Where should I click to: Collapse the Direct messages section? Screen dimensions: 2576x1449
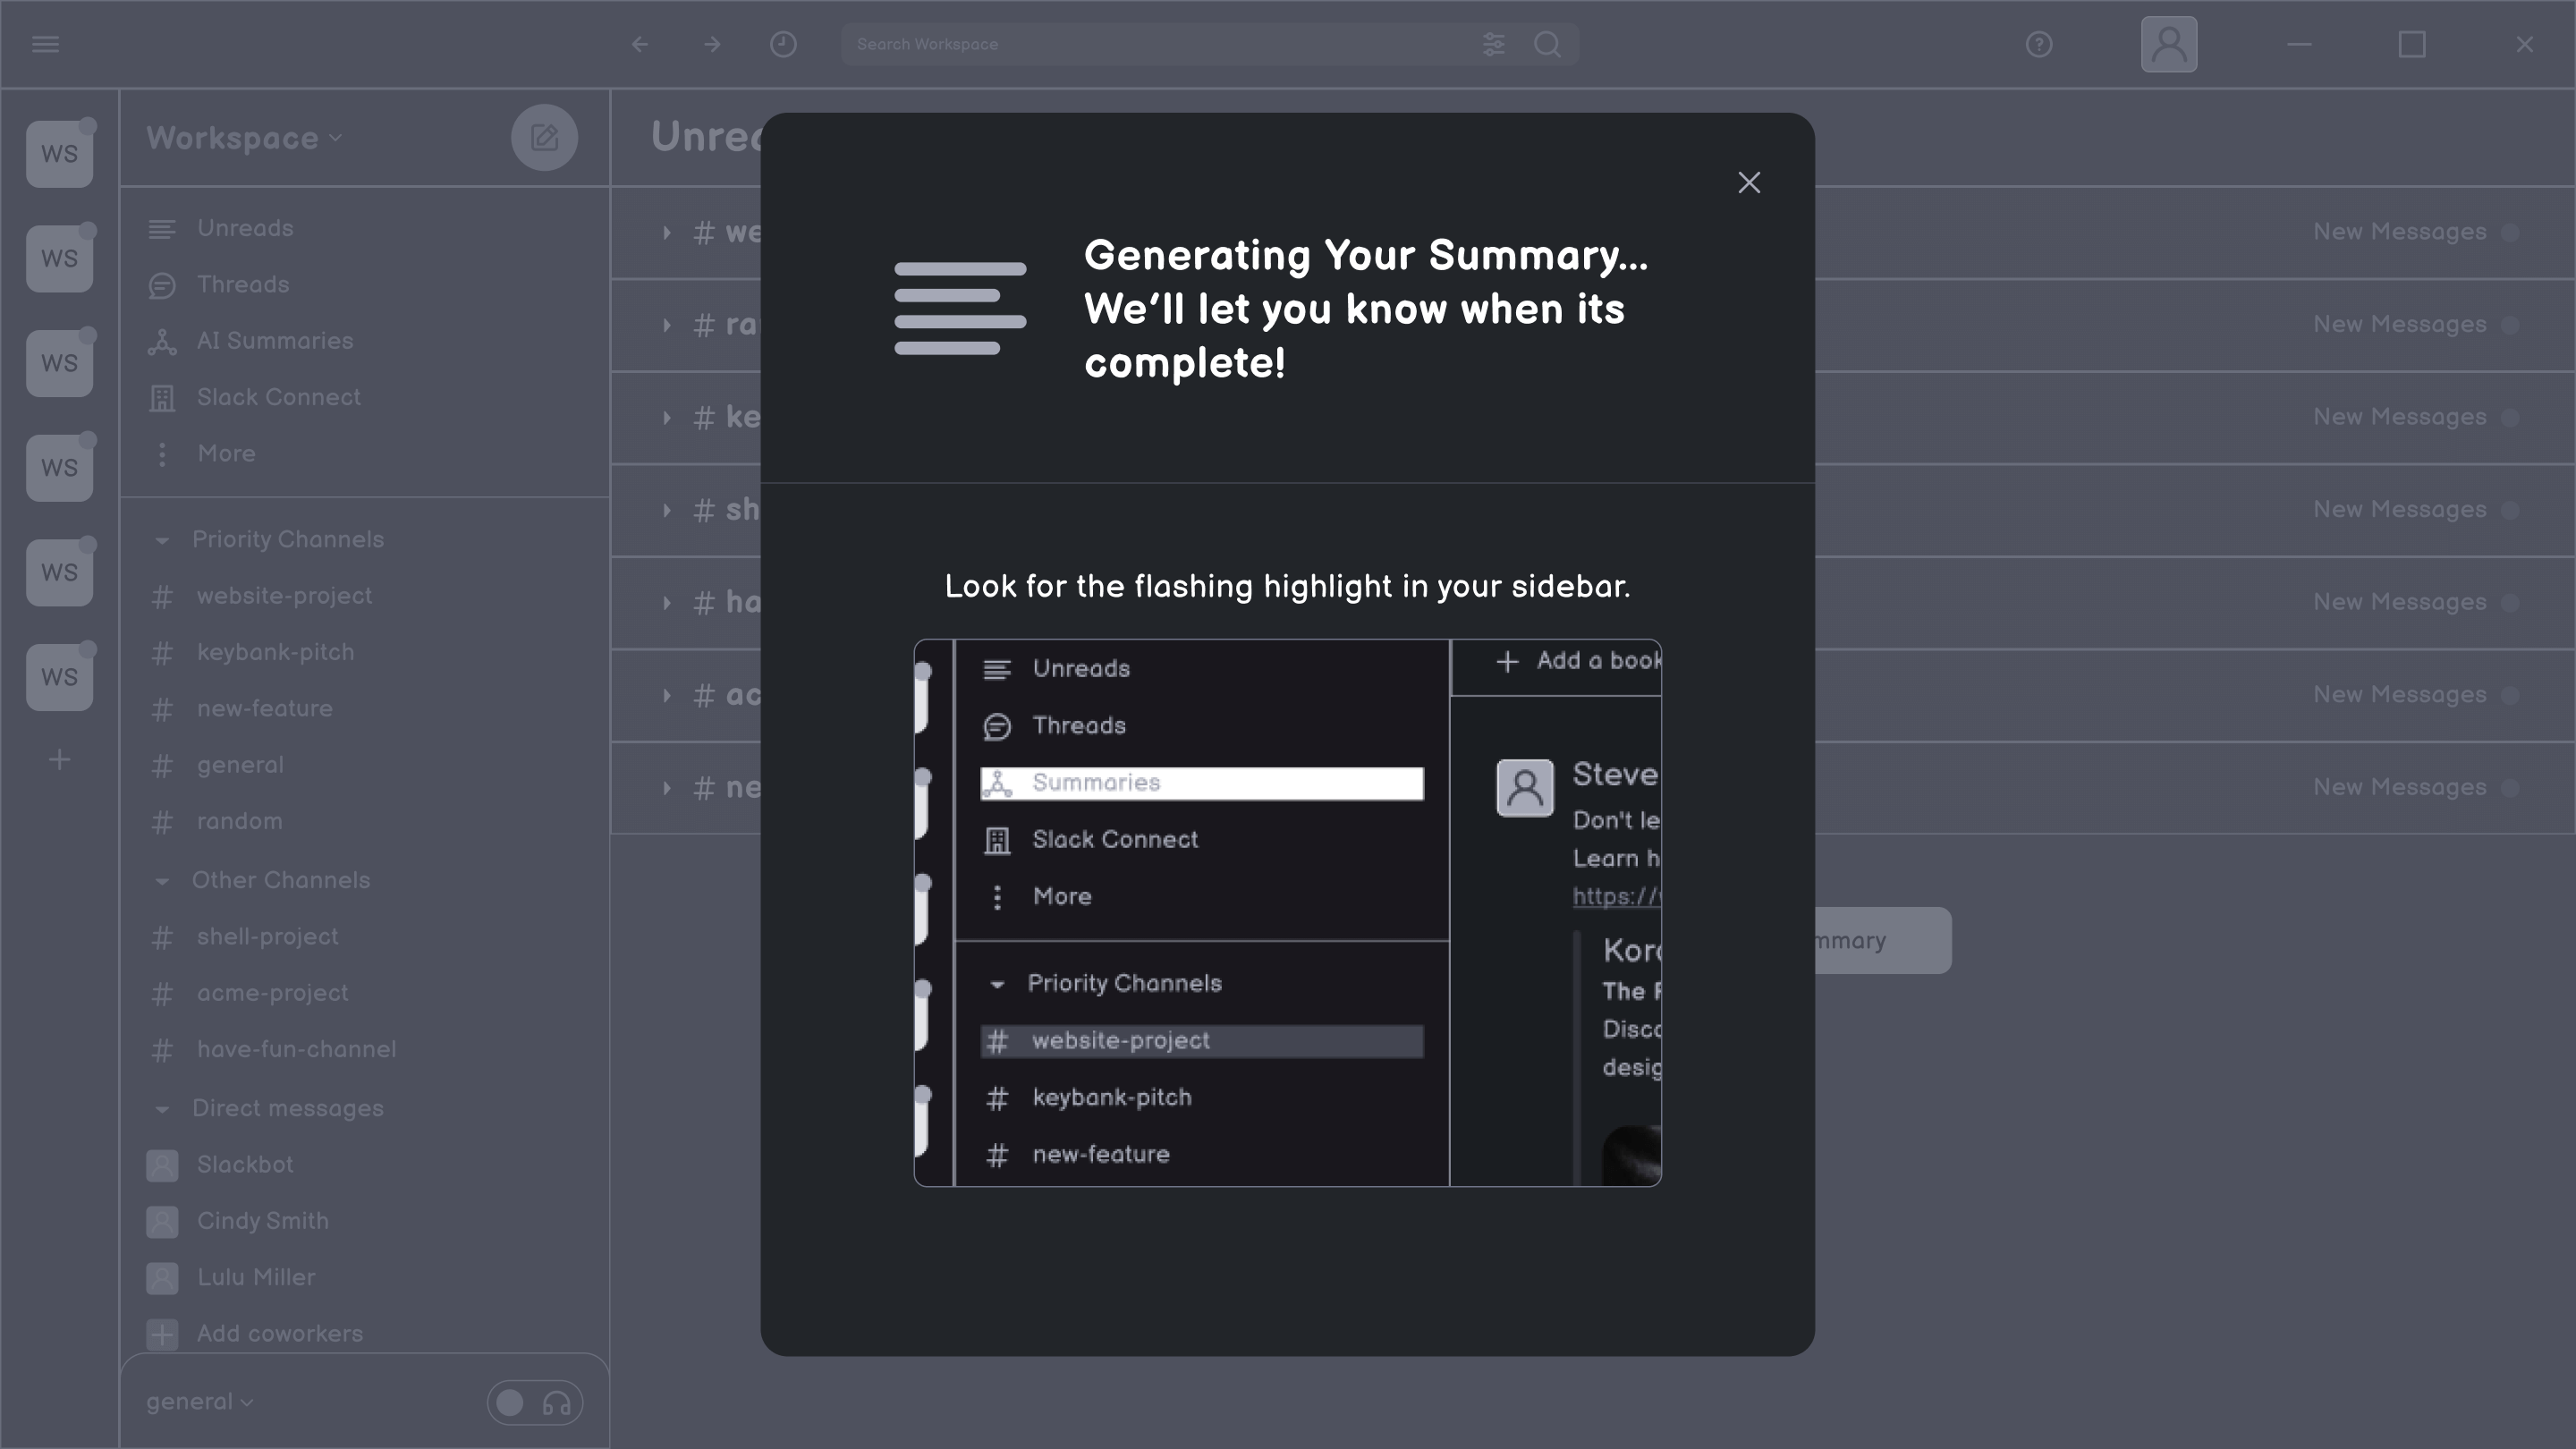(162, 1109)
